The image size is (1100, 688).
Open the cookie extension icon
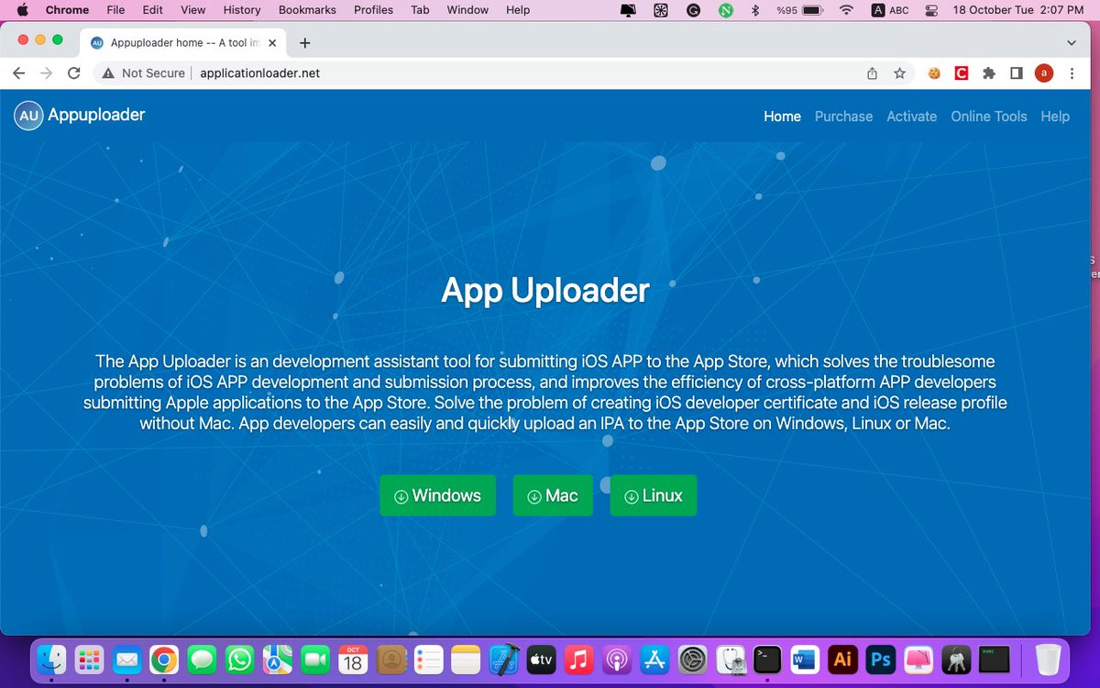coord(934,73)
